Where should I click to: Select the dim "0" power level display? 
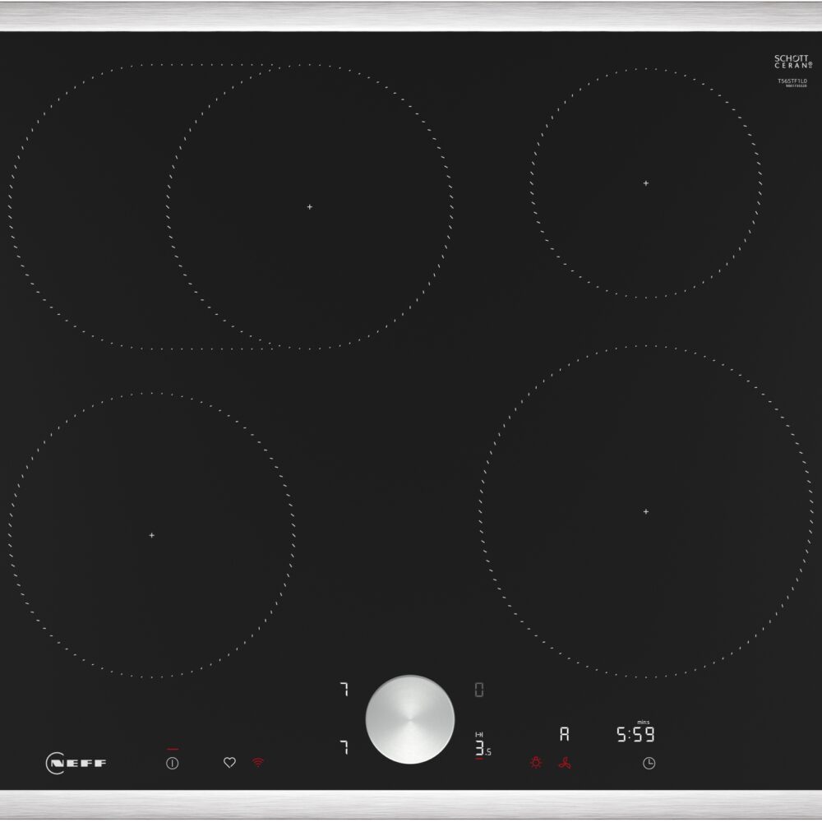pos(478,690)
